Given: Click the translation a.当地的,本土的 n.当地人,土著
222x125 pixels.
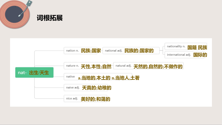Looking at the screenshot, I should tap(109, 78).
